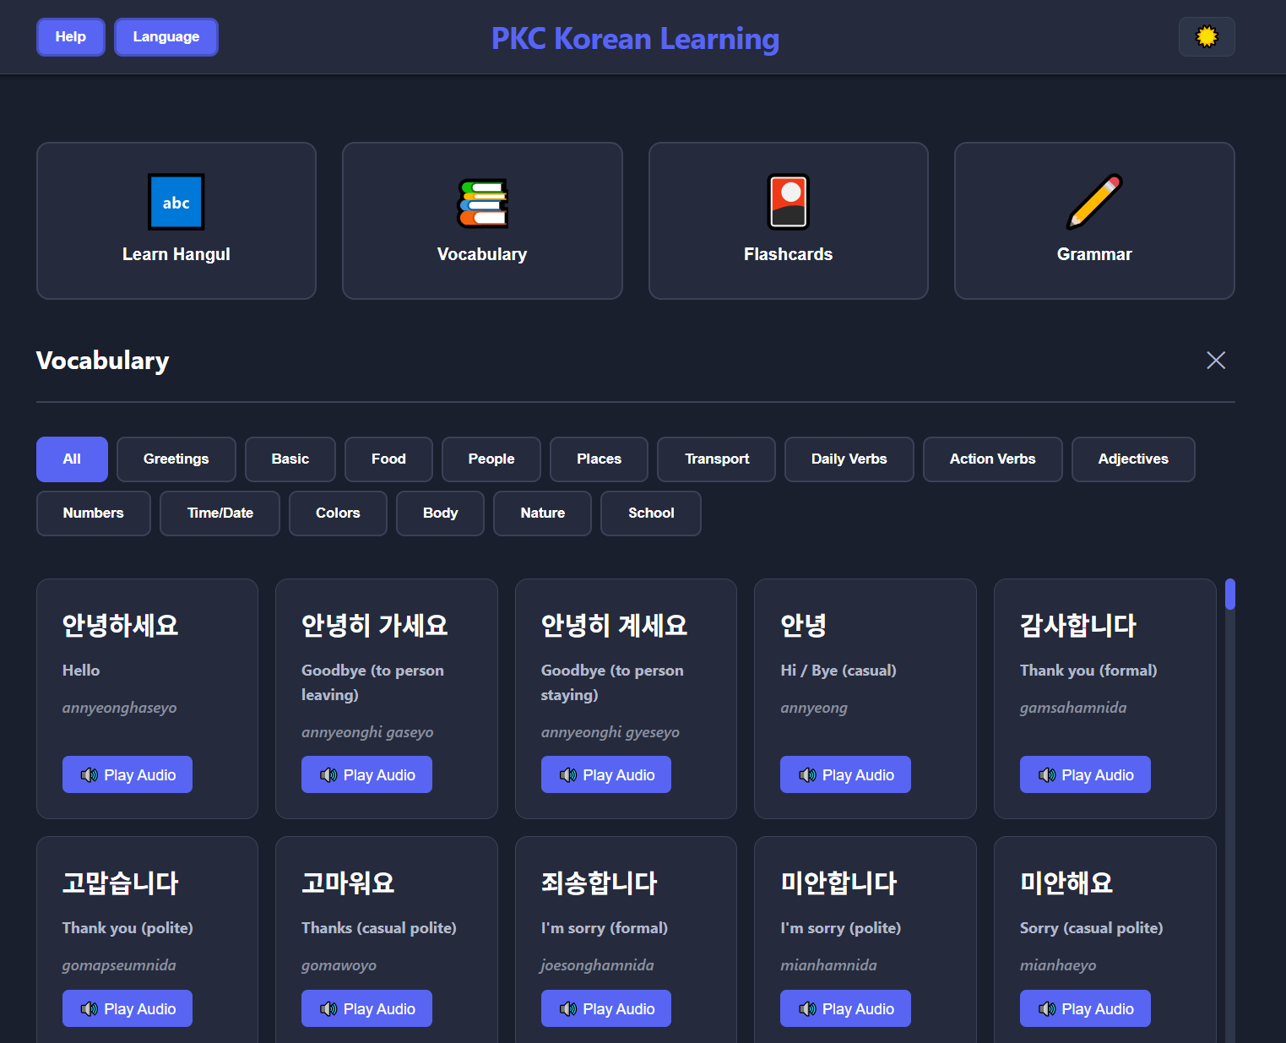
Task: Toggle the theme with the sun icon
Action: pos(1207,36)
